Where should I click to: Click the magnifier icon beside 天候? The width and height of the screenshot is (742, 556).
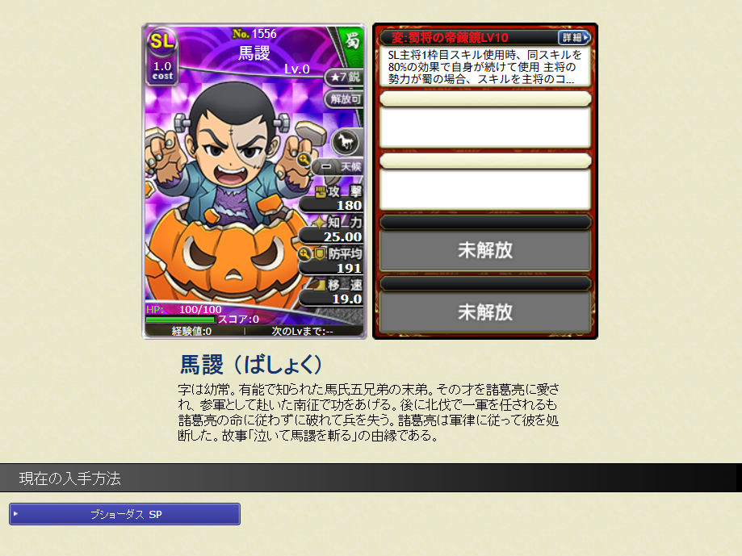304,160
